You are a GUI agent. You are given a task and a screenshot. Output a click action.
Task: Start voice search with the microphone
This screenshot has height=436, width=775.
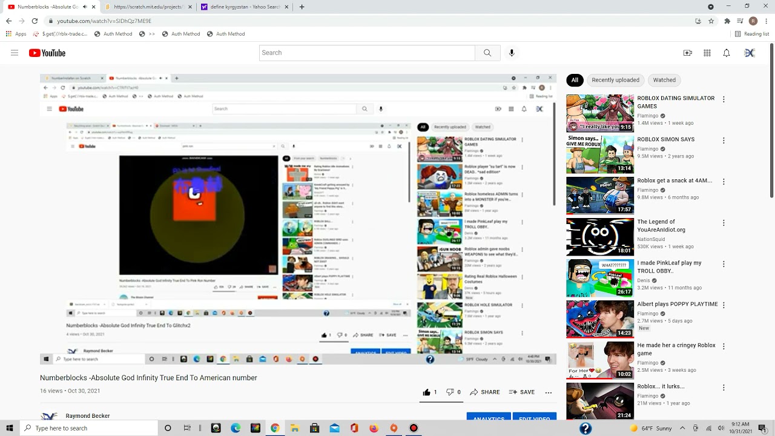pyautogui.click(x=512, y=53)
